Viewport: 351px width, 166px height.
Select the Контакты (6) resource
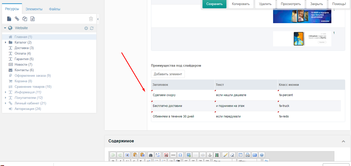pyautogui.click(x=24, y=70)
